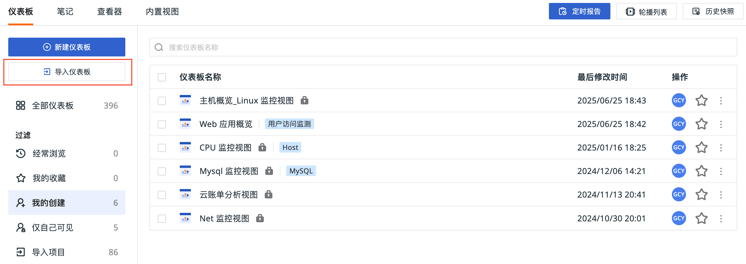This screenshot has width=746, height=264.
Task: Open three-dot menu for Mysql 监控视图
Action: click(x=721, y=171)
